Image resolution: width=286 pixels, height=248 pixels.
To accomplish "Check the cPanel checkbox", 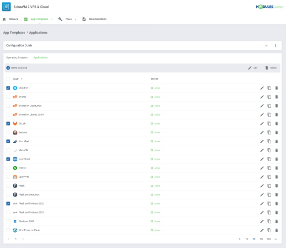I will (x=8, y=97).
